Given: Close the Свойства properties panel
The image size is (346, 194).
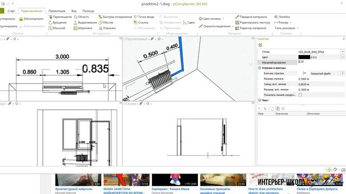Looking at the screenshot, I should click(344, 39).
